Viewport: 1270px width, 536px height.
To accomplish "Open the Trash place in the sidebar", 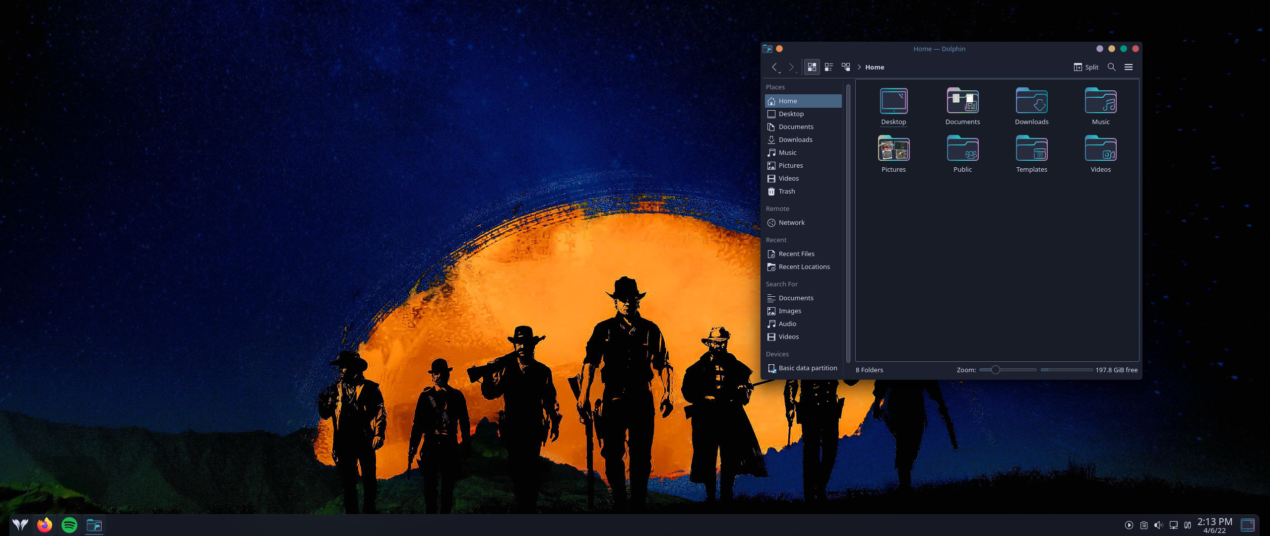I will (786, 191).
